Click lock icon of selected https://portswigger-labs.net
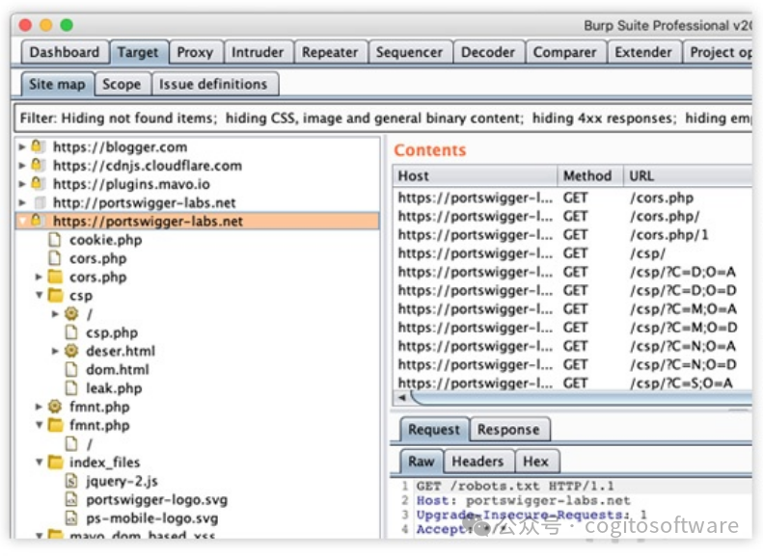The image size is (763, 556). click(37, 221)
